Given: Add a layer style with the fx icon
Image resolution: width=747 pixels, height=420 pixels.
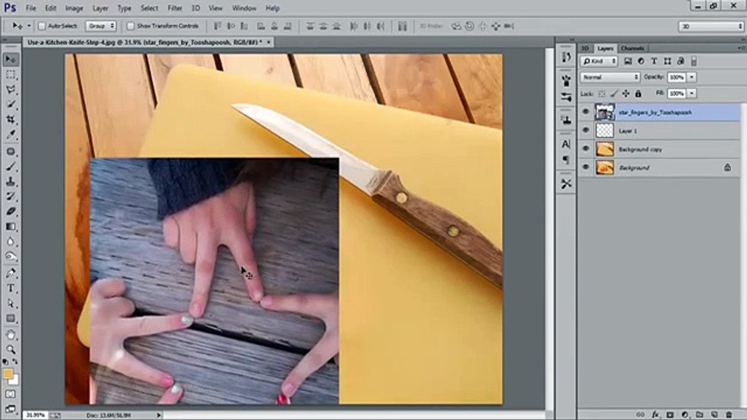Looking at the screenshot, I should point(656,414).
